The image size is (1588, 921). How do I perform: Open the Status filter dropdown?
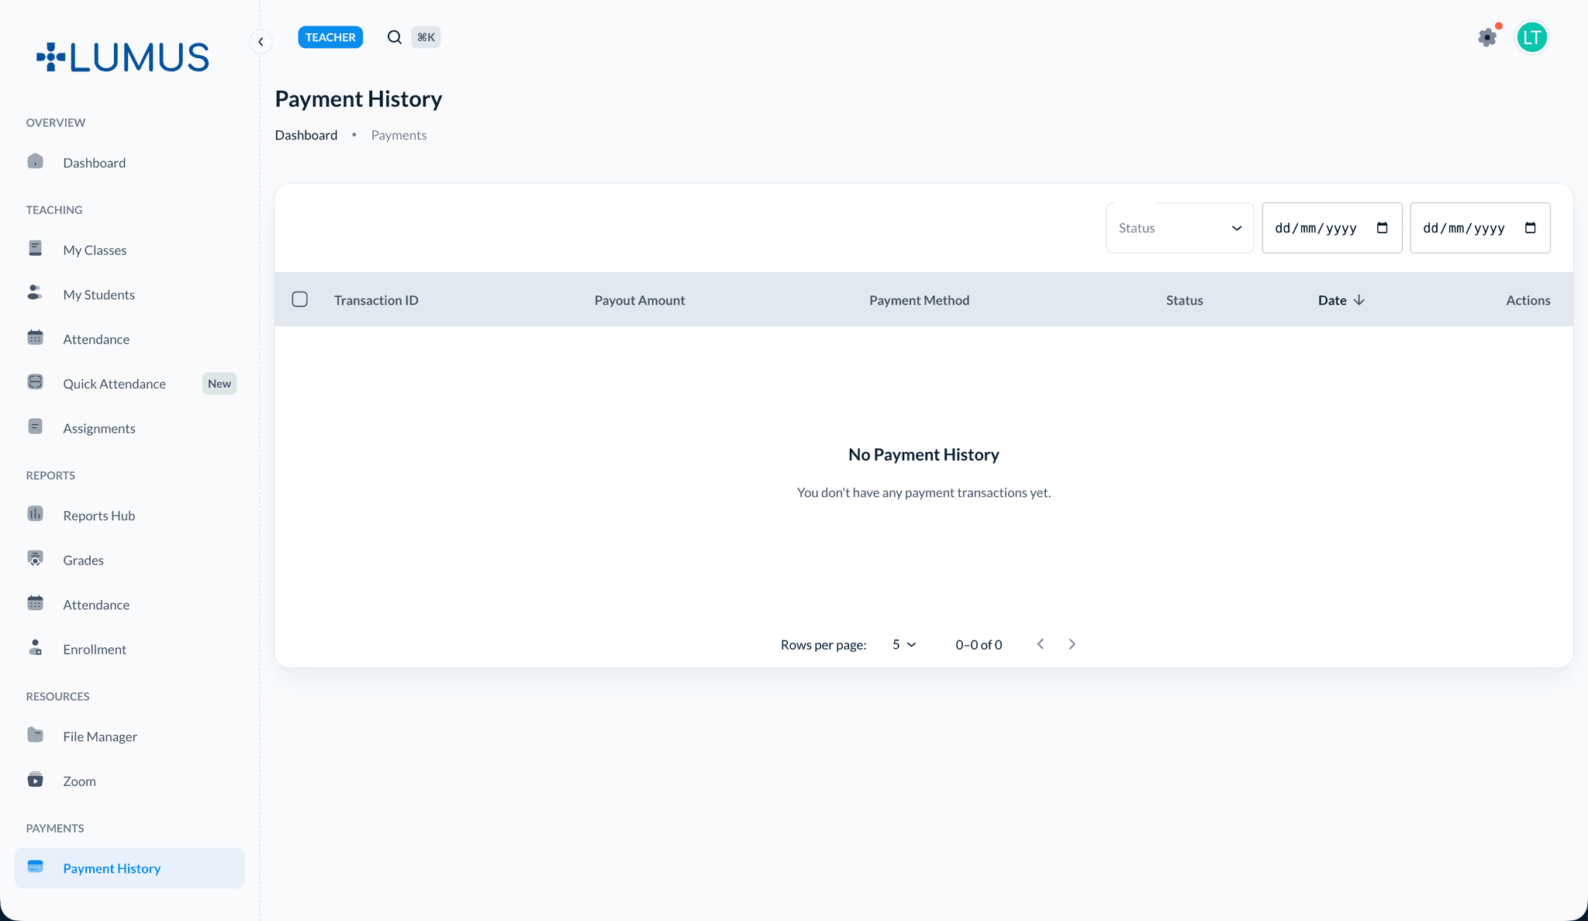coord(1179,228)
